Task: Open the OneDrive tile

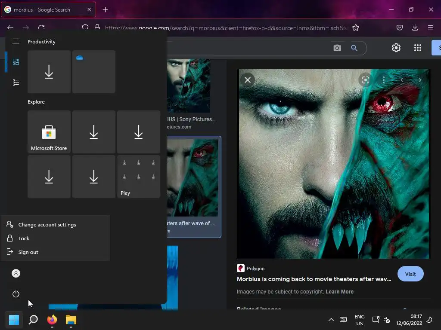Action: (93, 72)
